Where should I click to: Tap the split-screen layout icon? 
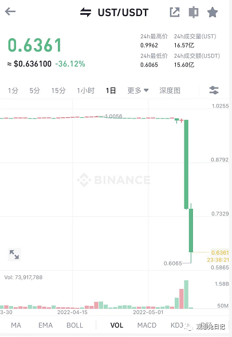point(194,12)
